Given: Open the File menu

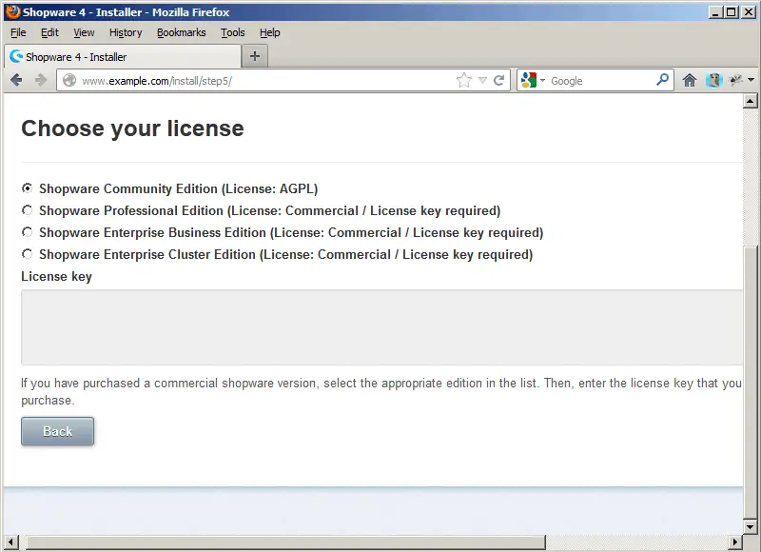Looking at the screenshot, I should pos(18,32).
